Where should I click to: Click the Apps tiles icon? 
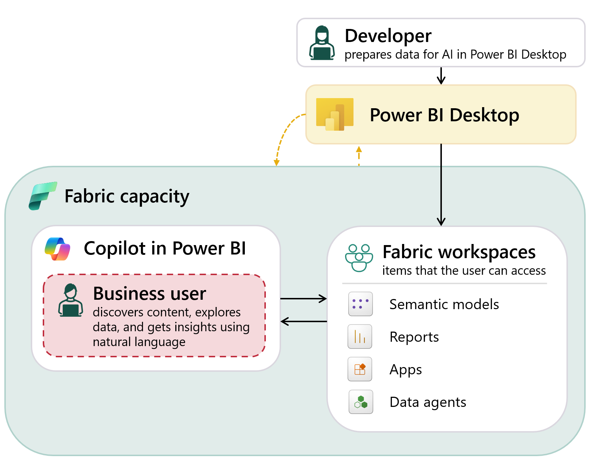click(360, 369)
